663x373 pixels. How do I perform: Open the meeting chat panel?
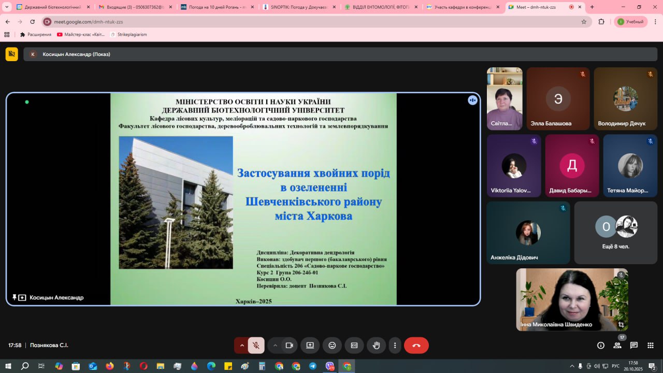pos(633,345)
